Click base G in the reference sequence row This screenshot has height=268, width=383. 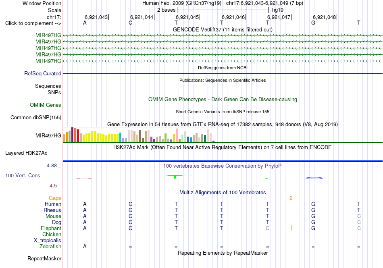(x=313, y=23)
